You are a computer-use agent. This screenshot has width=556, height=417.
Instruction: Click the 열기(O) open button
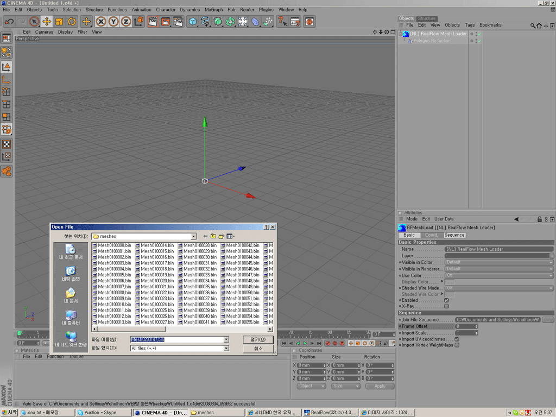tap(258, 340)
